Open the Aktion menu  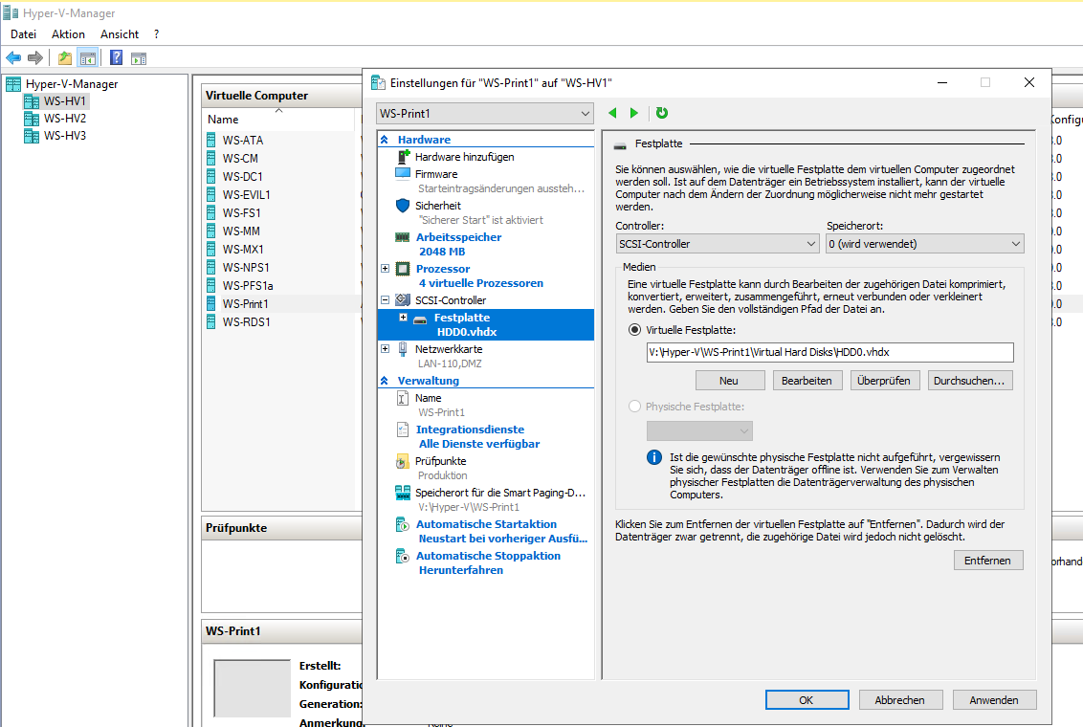coord(68,33)
